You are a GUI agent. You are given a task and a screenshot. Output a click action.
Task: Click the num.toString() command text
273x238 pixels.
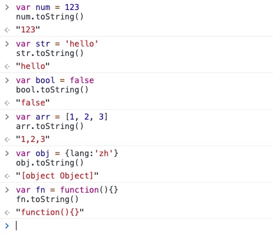click(x=50, y=17)
